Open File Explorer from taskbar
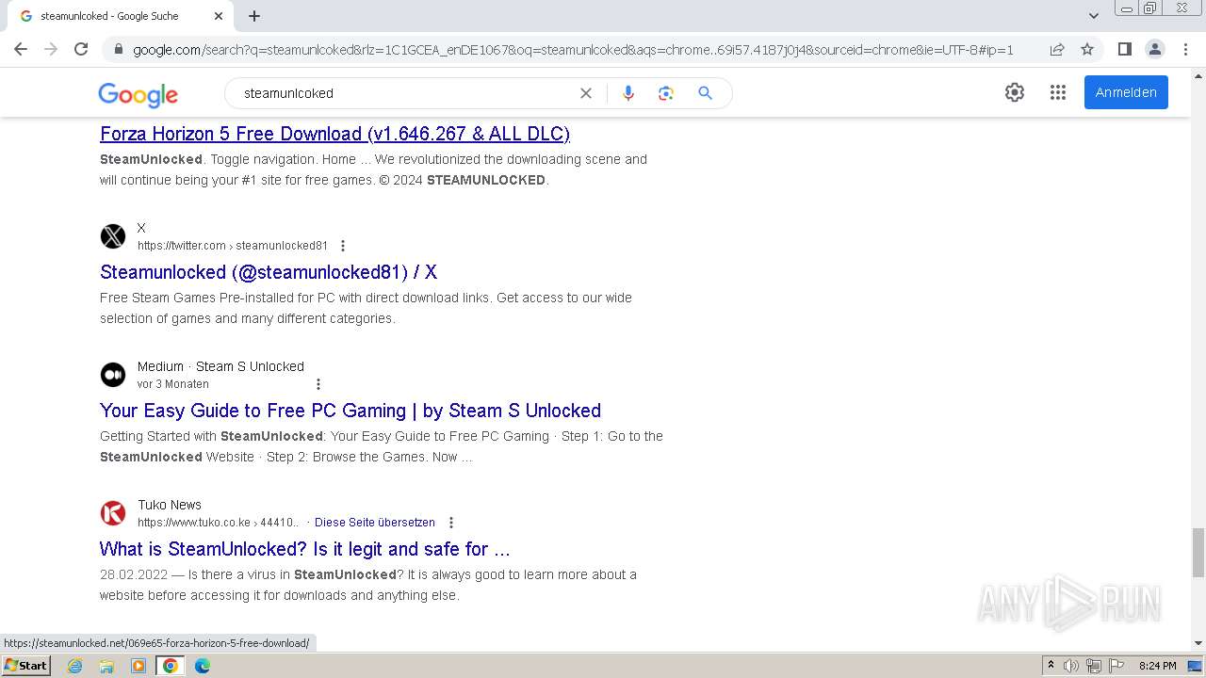Image resolution: width=1206 pixels, height=678 pixels. pyautogui.click(x=106, y=666)
